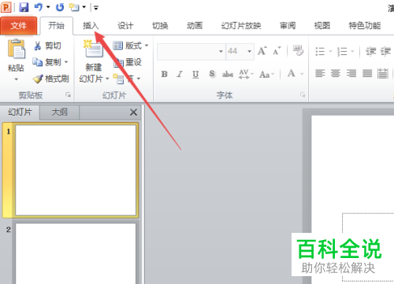This screenshot has width=394, height=284.
Task: Open the 特色功能 tab
Action: (365, 26)
